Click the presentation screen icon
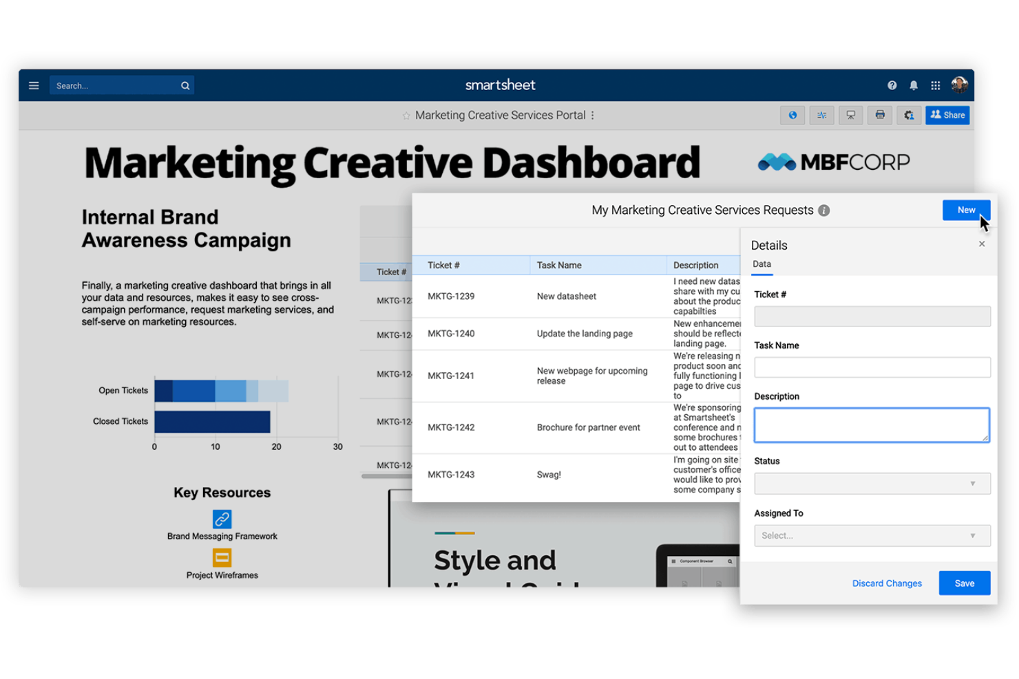 point(850,115)
